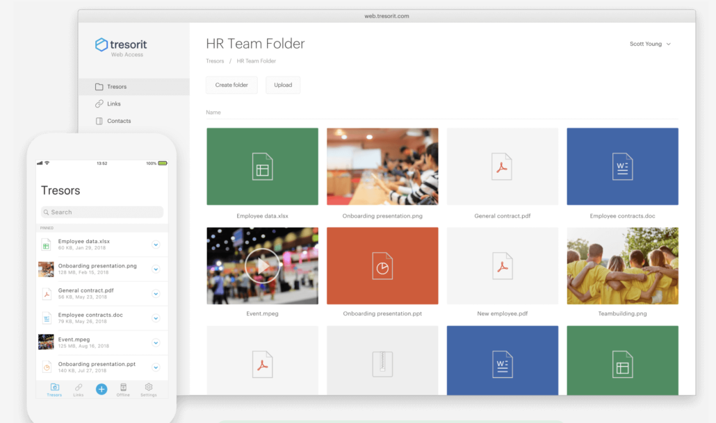
Task: Select Tresors in the left sidebar
Action: [x=116, y=87]
